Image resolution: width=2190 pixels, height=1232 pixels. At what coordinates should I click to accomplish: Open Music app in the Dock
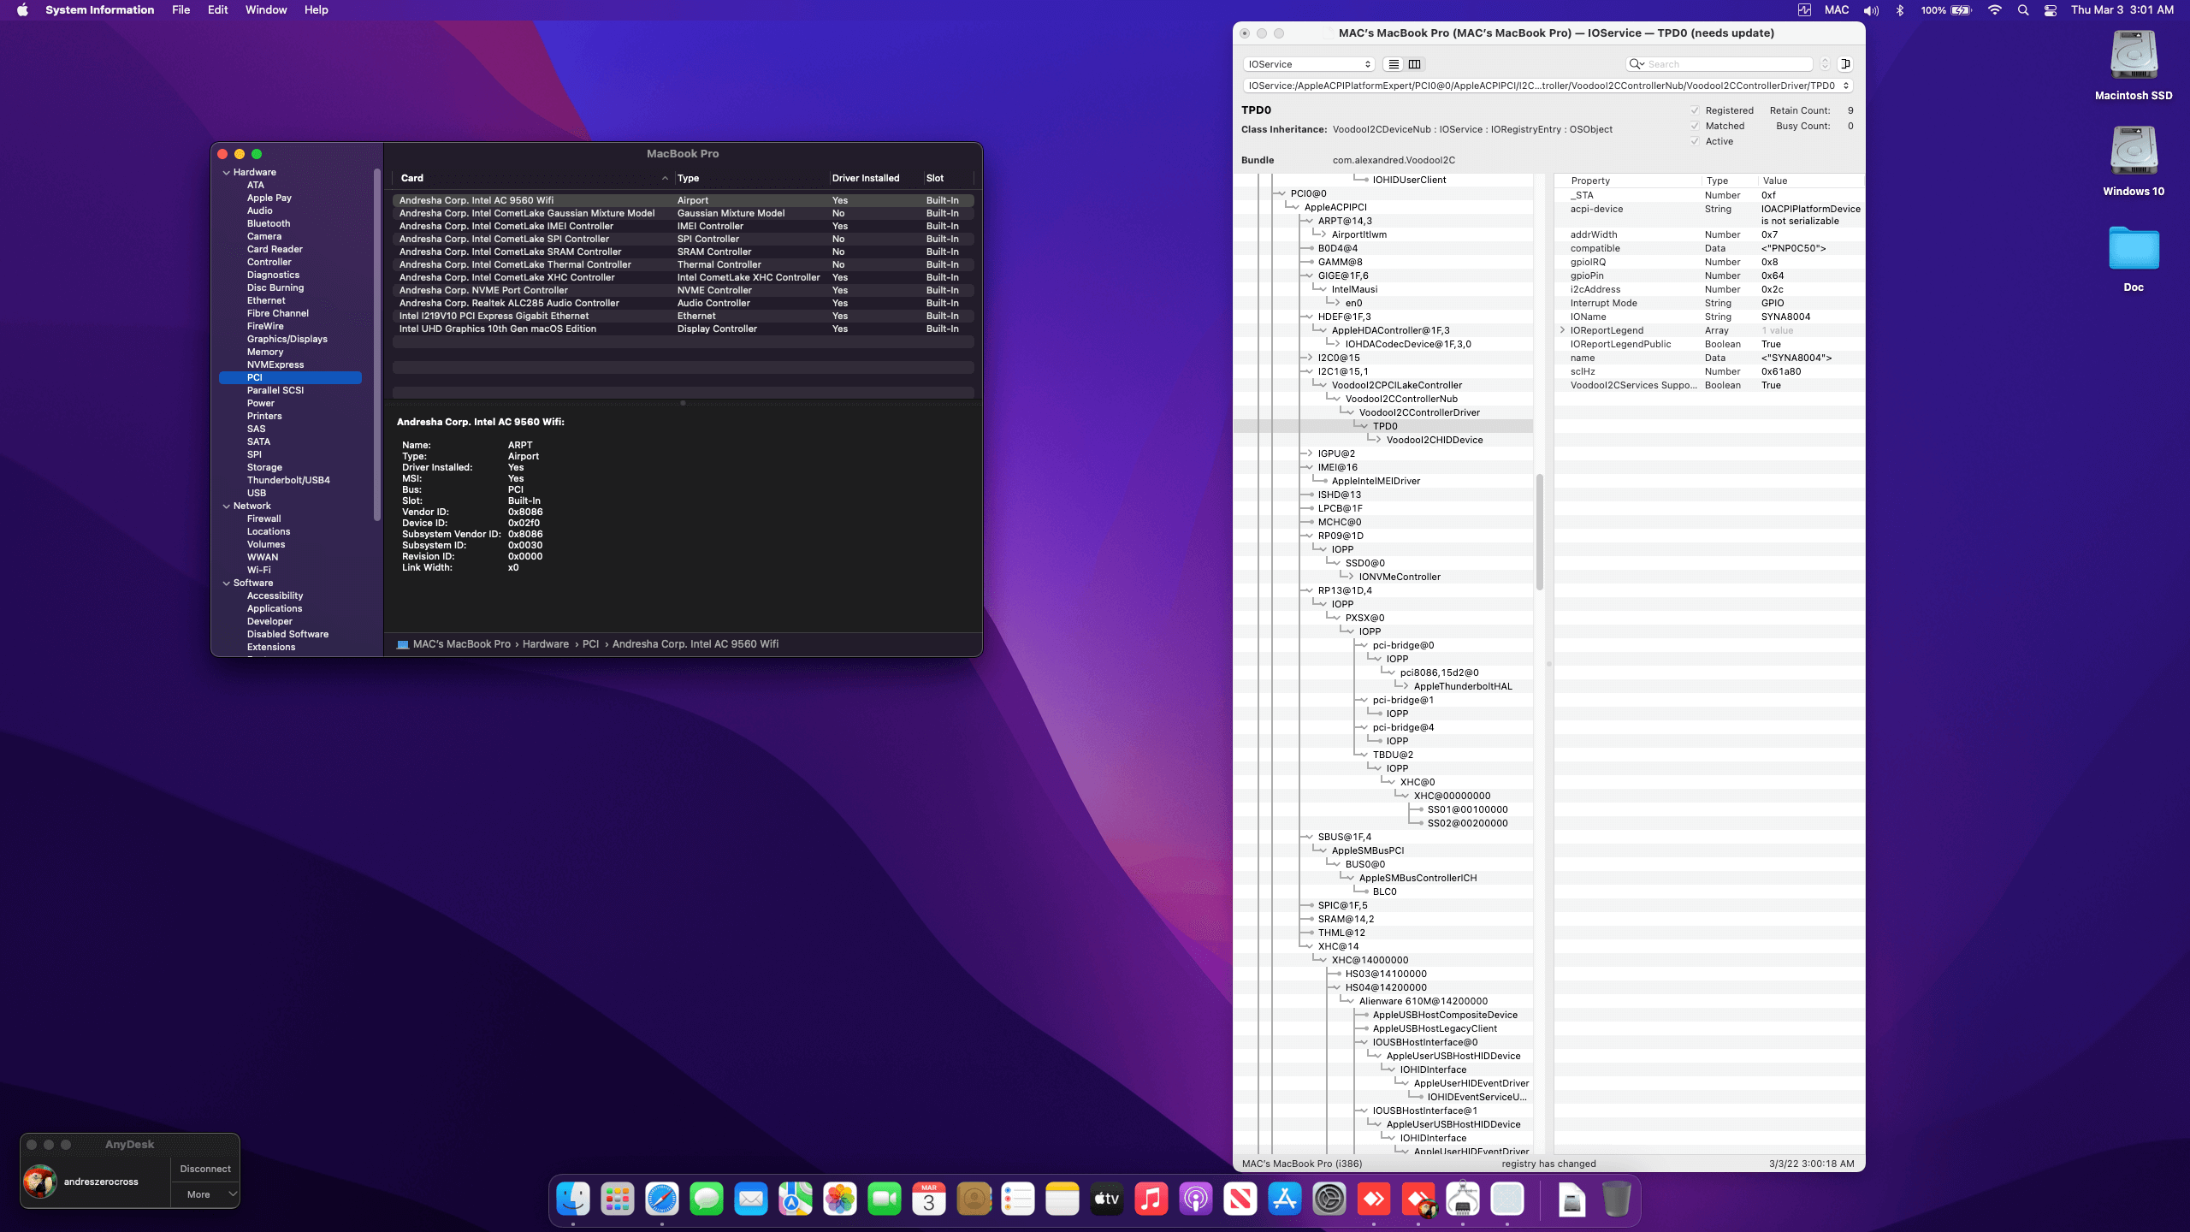click(1151, 1199)
